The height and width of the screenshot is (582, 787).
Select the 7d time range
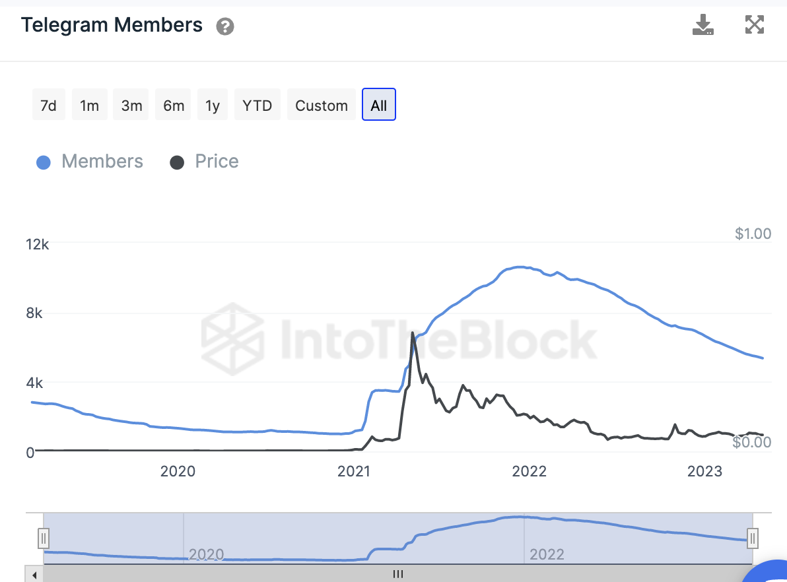click(x=48, y=106)
